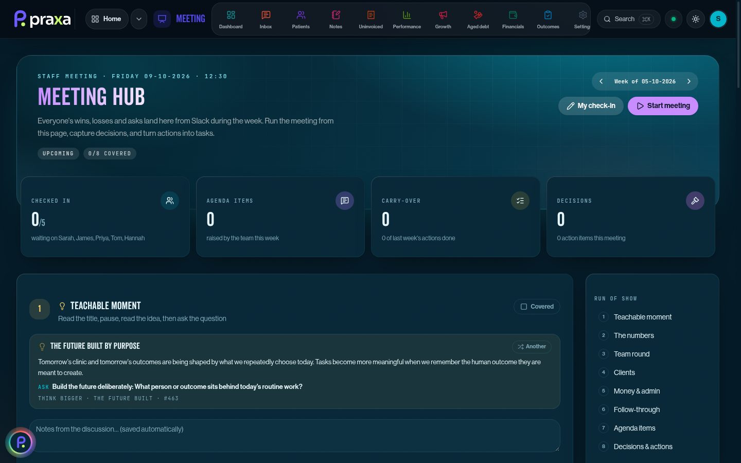This screenshot has height=463, width=741.
Task: Open Aged debt section
Action: click(478, 19)
